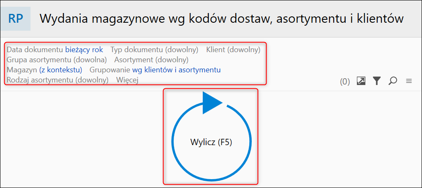This screenshot has height=188, width=422.
Task: Change the Data dokumentu bieżący rok filter
Action: click(55, 50)
